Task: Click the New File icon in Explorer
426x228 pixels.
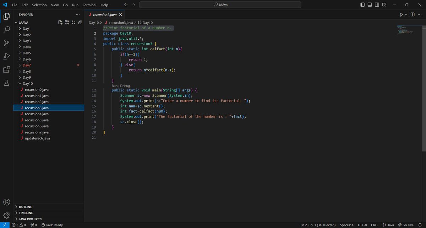Action: tap(60, 22)
